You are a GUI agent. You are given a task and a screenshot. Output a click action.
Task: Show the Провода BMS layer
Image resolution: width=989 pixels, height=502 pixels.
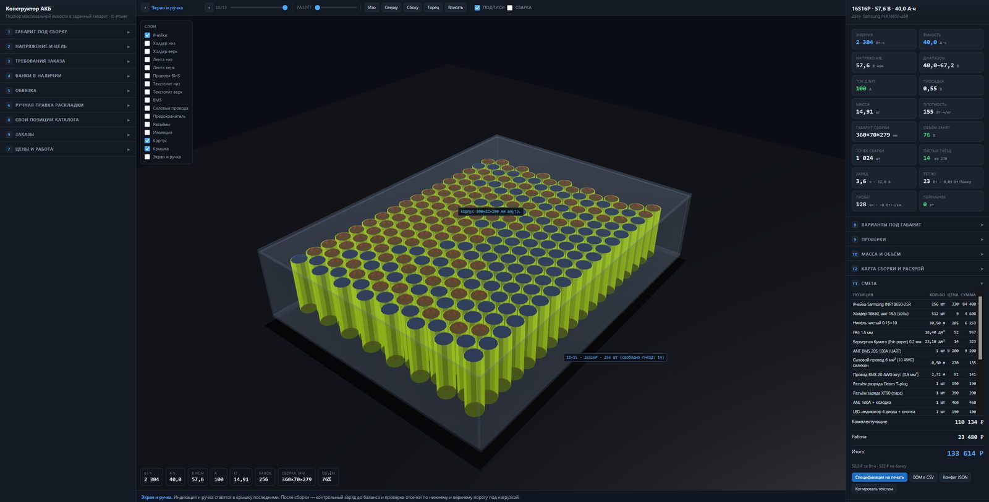147,76
